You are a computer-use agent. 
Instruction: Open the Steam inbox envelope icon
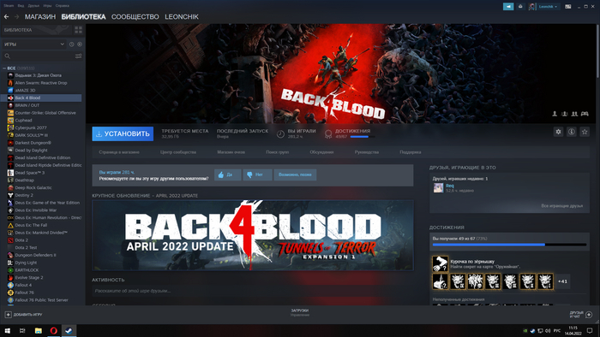click(520, 7)
